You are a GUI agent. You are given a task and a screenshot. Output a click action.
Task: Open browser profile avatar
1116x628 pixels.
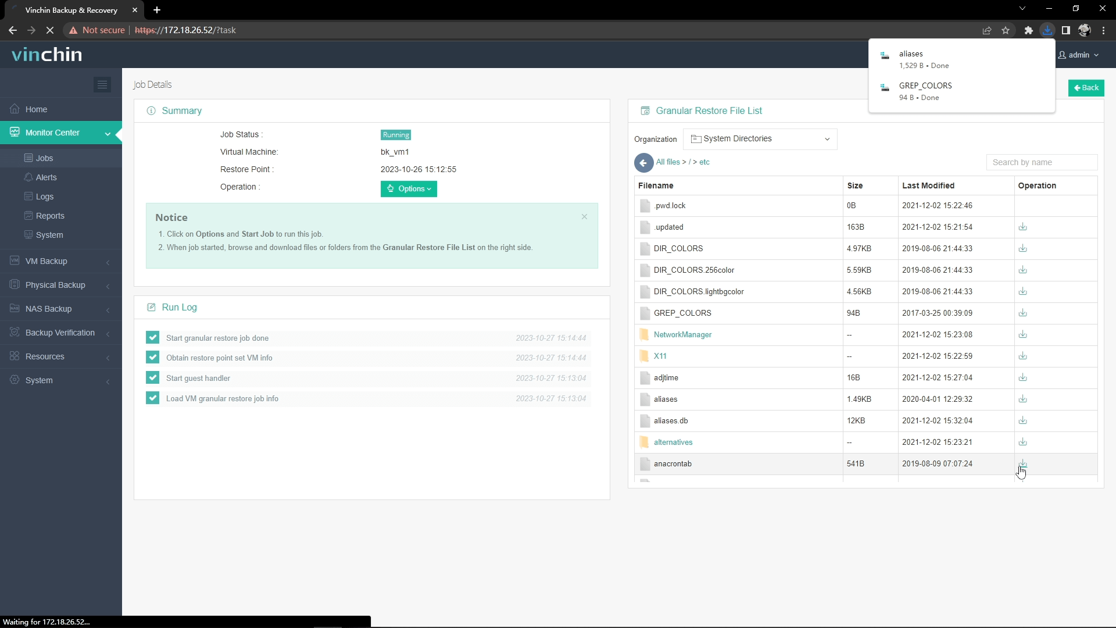pos(1085,30)
